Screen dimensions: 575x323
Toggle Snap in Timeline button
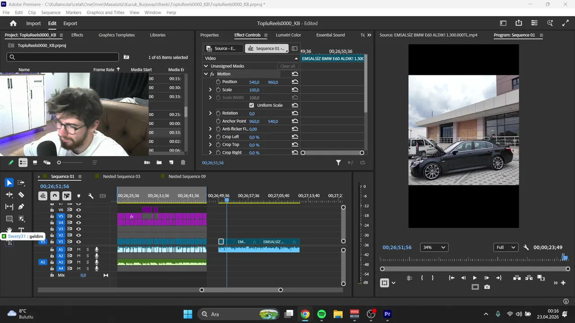pos(54,196)
